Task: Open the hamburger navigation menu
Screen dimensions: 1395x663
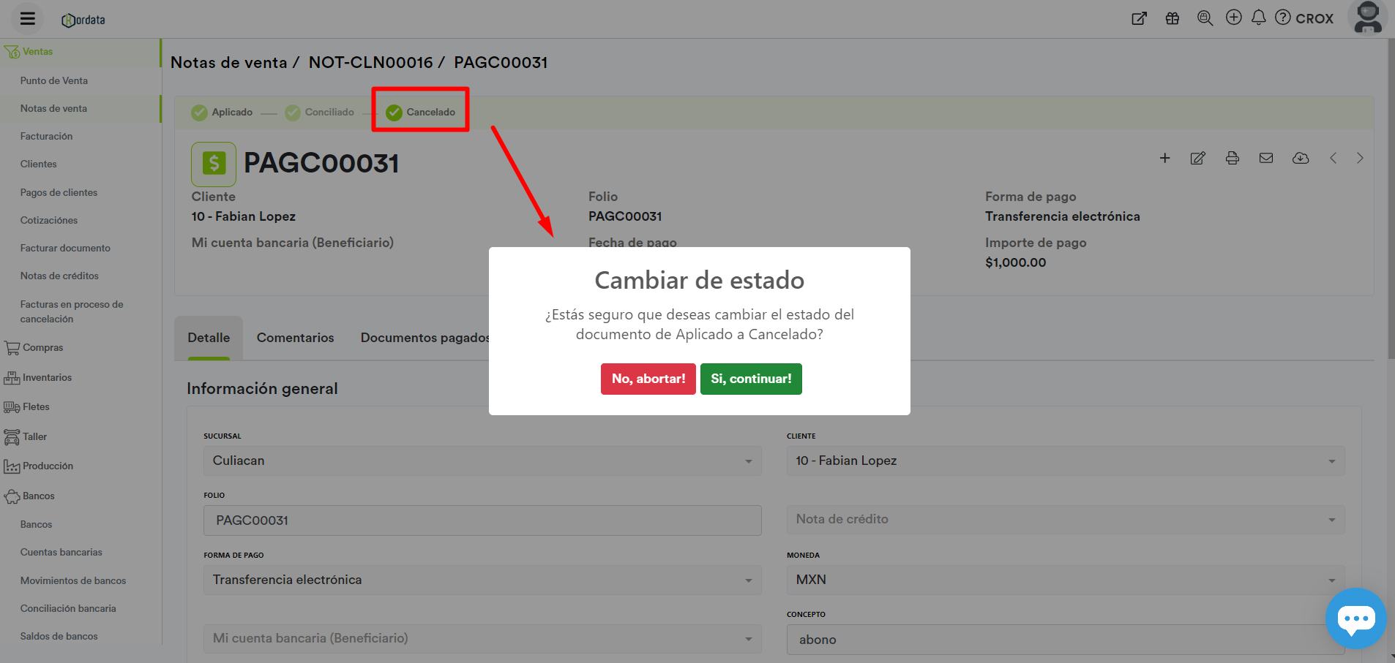Action: pyautogui.click(x=26, y=18)
